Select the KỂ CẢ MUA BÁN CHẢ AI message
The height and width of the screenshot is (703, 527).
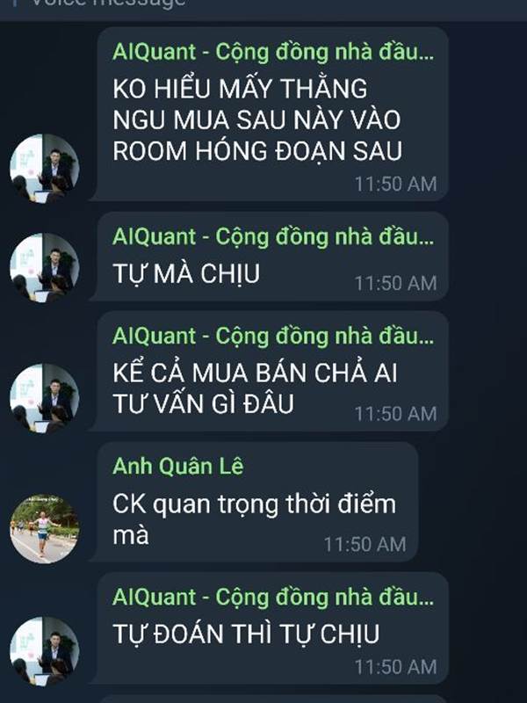coord(272,371)
